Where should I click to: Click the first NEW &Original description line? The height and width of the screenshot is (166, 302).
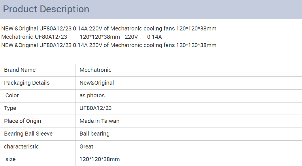tap(109, 28)
